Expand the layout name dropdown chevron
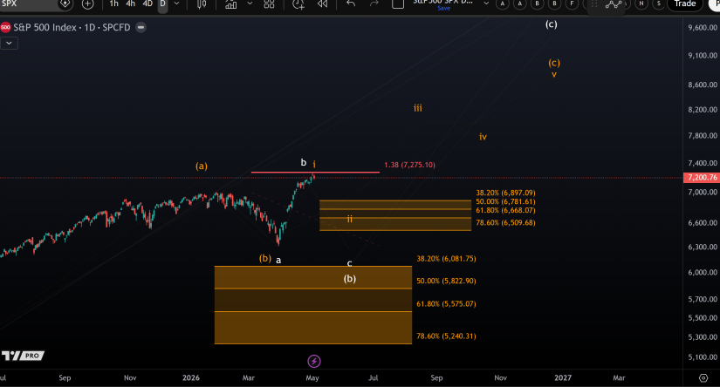The width and height of the screenshot is (720, 387). pyautogui.click(x=486, y=3)
